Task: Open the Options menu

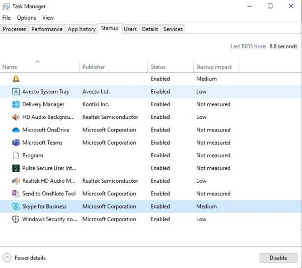Action: [26, 18]
